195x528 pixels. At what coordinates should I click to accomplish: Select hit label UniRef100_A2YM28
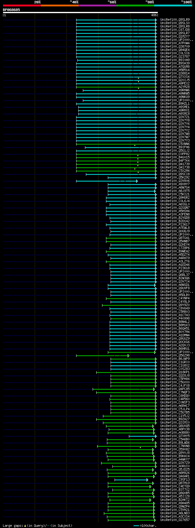tap(175, 87)
